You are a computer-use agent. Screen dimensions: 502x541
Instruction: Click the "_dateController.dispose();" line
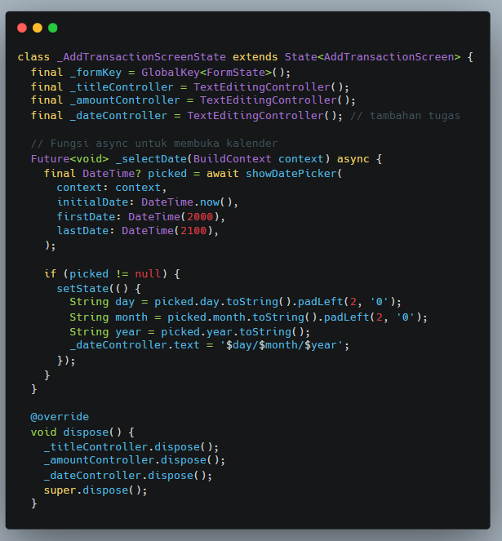click(128, 476)
